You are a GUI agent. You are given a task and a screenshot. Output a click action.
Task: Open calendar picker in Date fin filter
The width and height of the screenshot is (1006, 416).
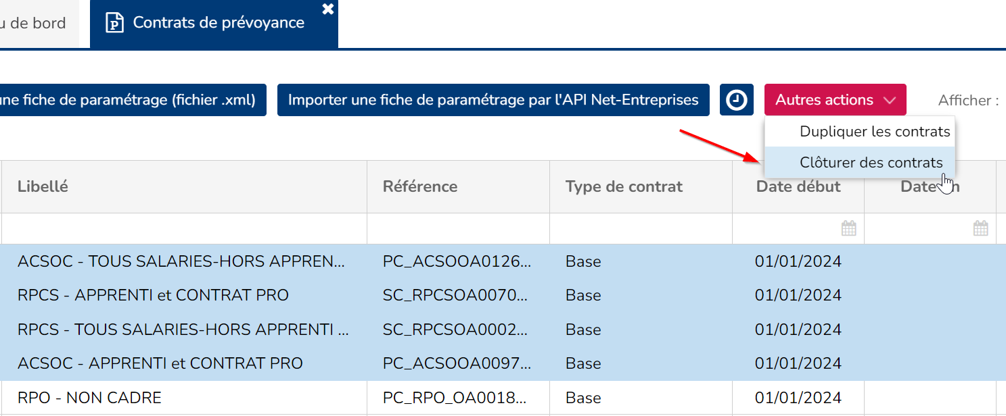(x=980, y=228)
